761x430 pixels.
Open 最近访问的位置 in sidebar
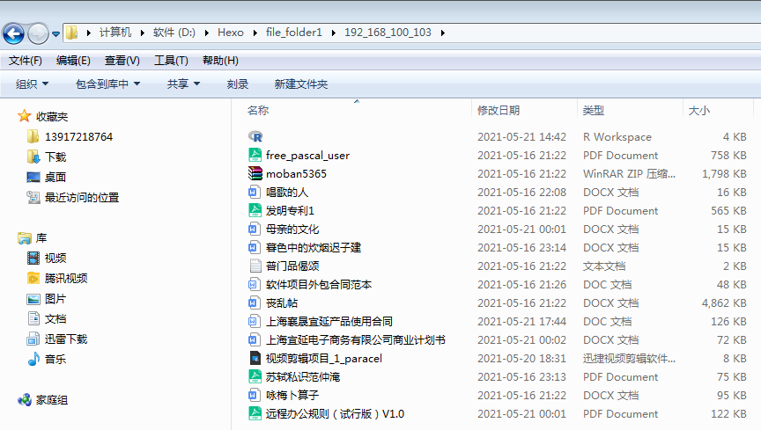pos(82,198)
